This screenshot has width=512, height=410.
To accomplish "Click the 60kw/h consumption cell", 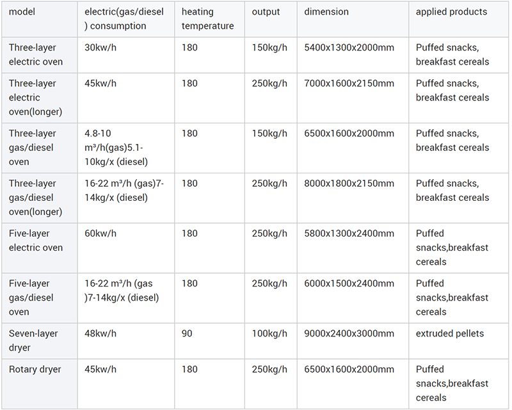I will pos(125,248).
